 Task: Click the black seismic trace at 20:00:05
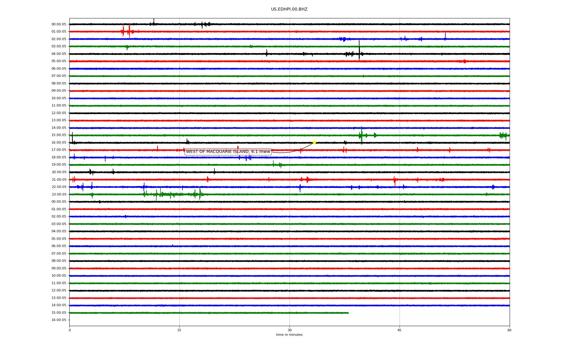pos(289,172)
